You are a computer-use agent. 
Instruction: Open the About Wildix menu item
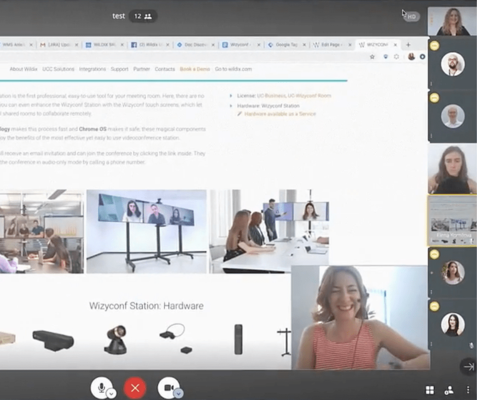point(23,69)
